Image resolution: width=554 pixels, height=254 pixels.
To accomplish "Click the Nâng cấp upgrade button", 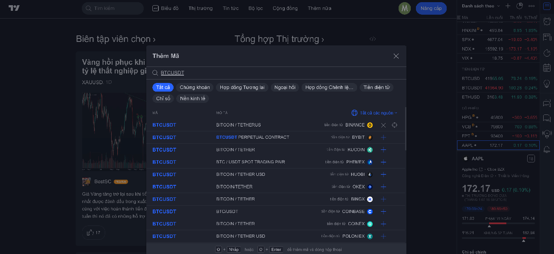I will click(431, 8).
